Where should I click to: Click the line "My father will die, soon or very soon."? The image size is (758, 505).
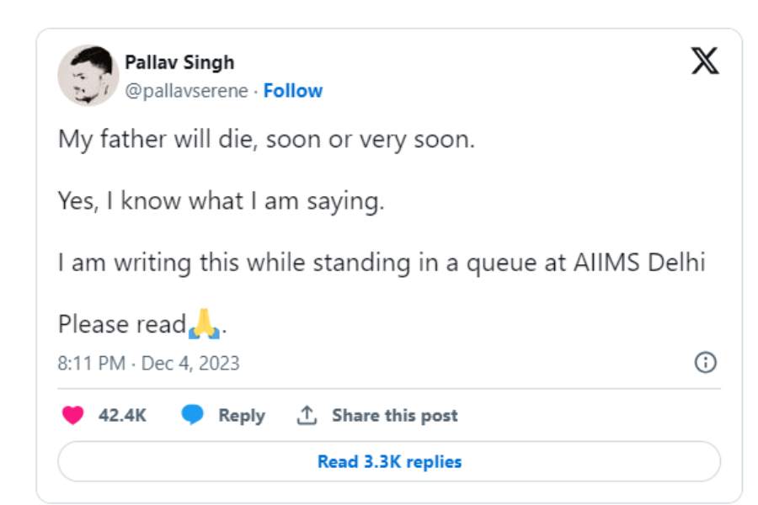pyautogui.click(x=266, y=139)
